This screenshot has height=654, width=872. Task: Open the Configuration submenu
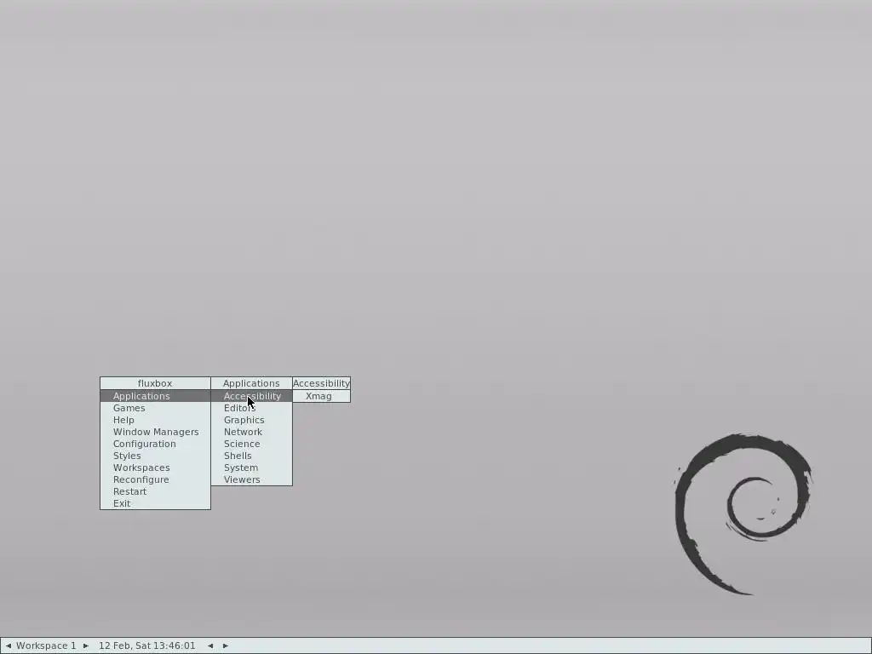(155, 444)
